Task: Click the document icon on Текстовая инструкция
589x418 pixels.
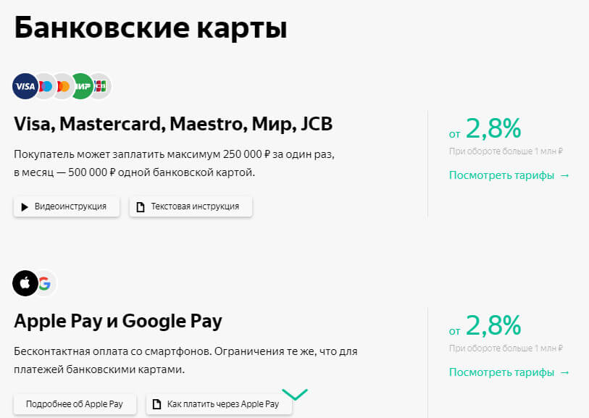Action: (140, 206)
